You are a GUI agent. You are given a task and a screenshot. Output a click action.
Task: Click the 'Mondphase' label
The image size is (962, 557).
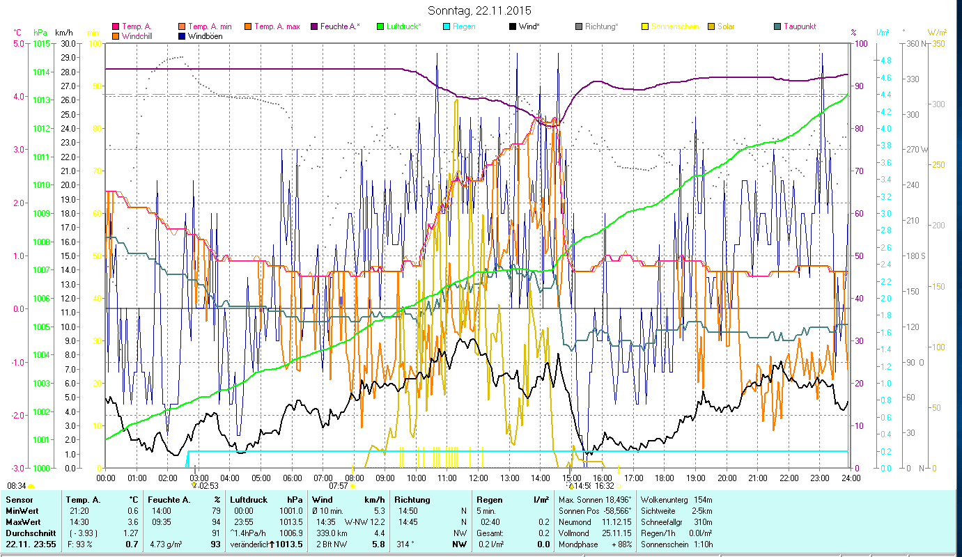[x=577, y=544]
